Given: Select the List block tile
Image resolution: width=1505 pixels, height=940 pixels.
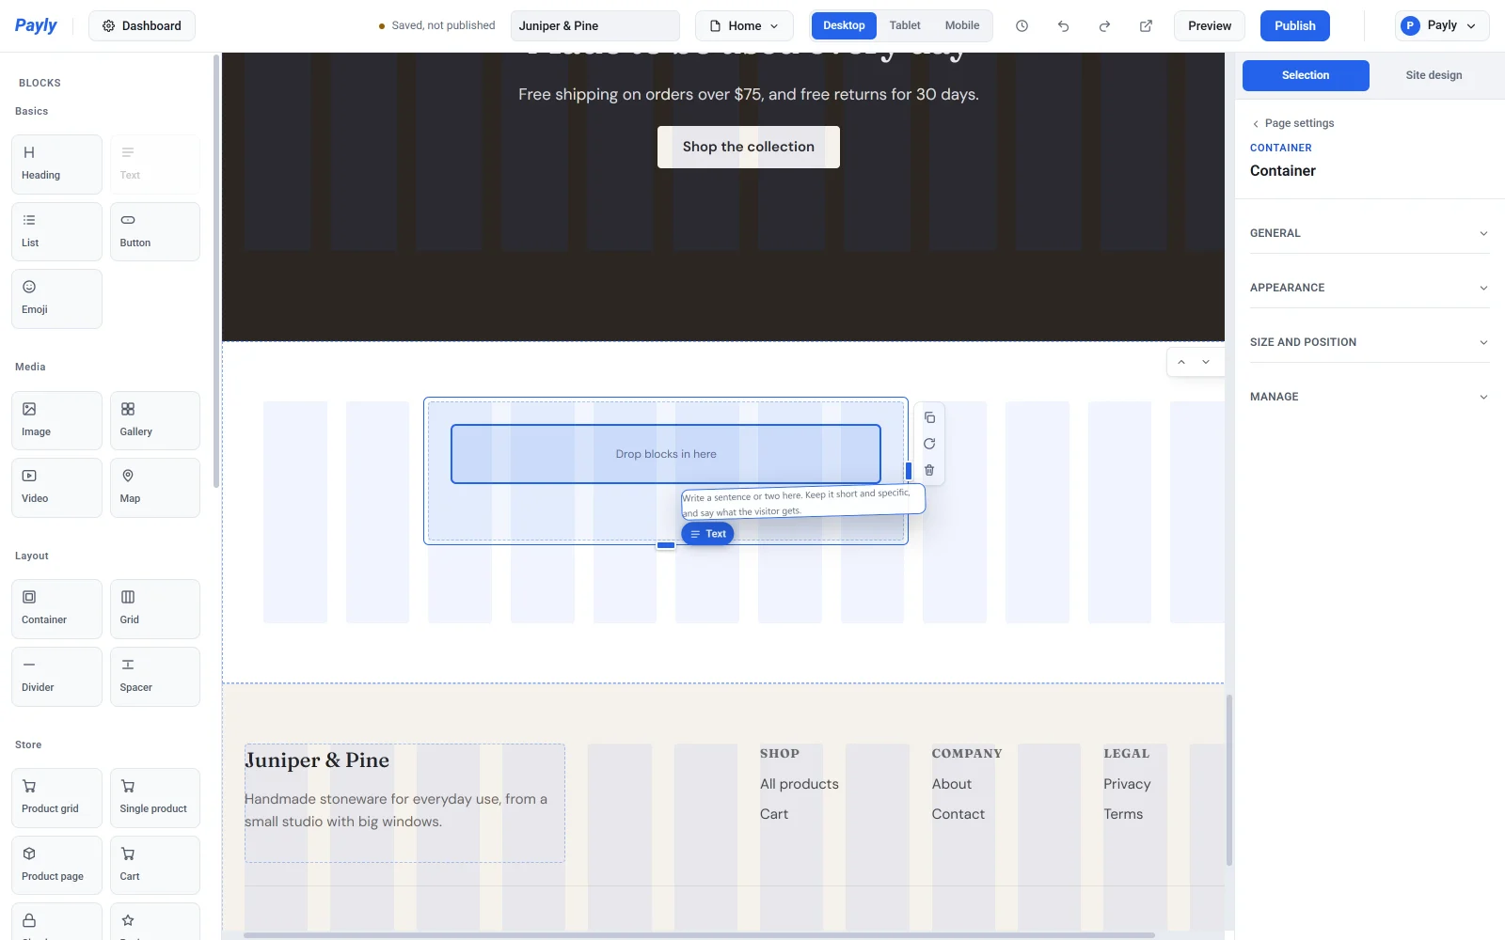Looking at the screenshot, I should (56, 231).
